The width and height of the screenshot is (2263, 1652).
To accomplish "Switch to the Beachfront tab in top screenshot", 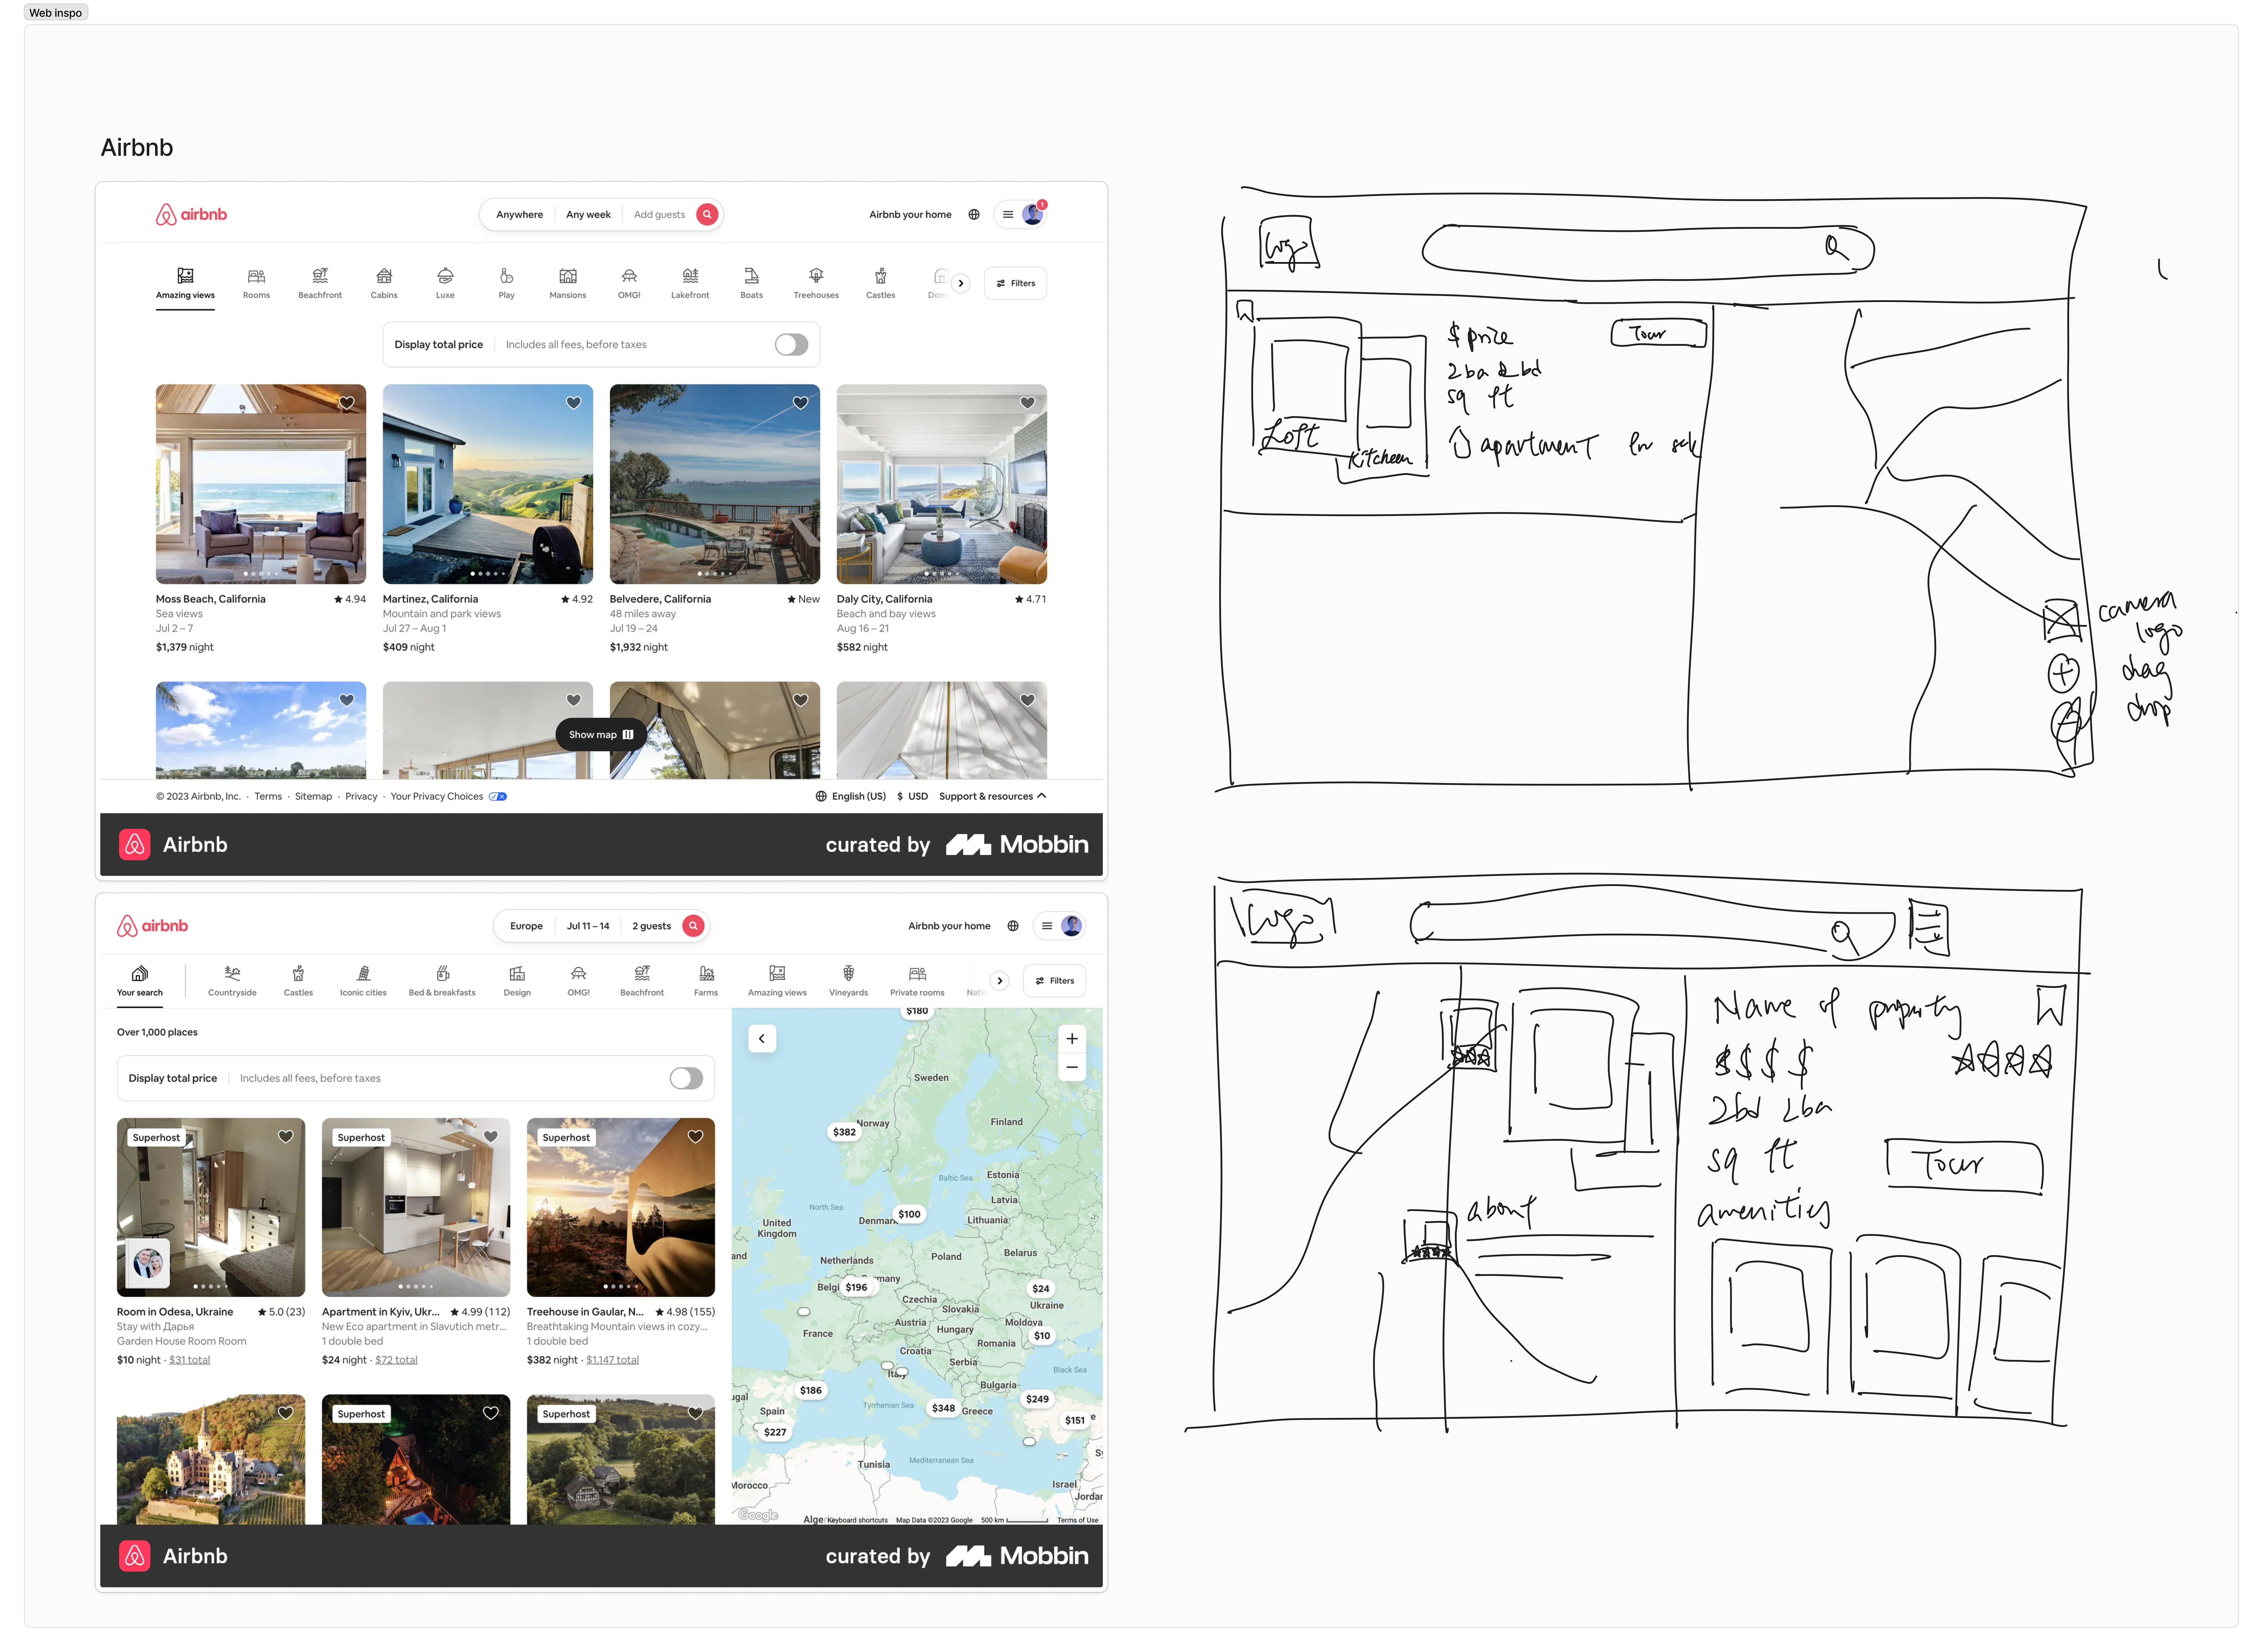I will (320, 284).
